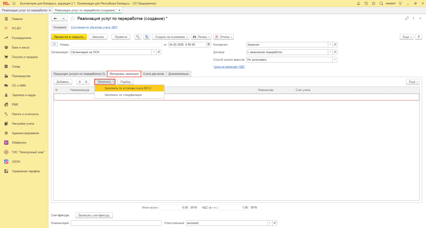This screenshot has height=228, width=426.
Task: Click the link icon to copy document reference
Action: click(407, 19)
